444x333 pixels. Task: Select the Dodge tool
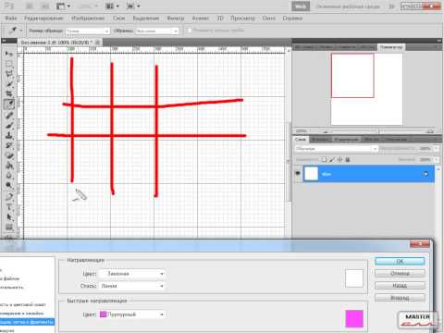pyautogui.click(x=9, y=185)
